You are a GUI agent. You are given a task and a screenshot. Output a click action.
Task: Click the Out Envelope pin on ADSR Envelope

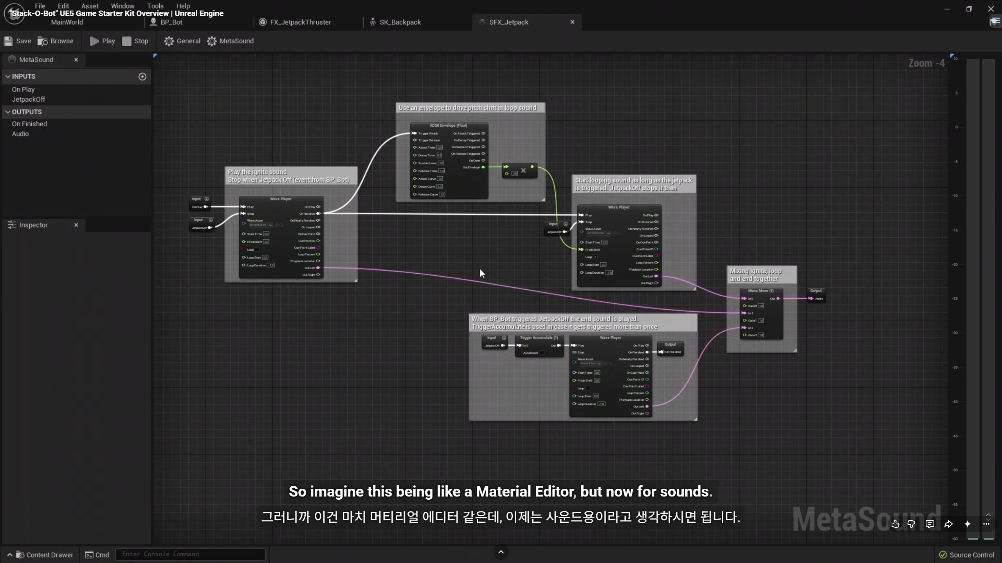(x=483, y=167)
